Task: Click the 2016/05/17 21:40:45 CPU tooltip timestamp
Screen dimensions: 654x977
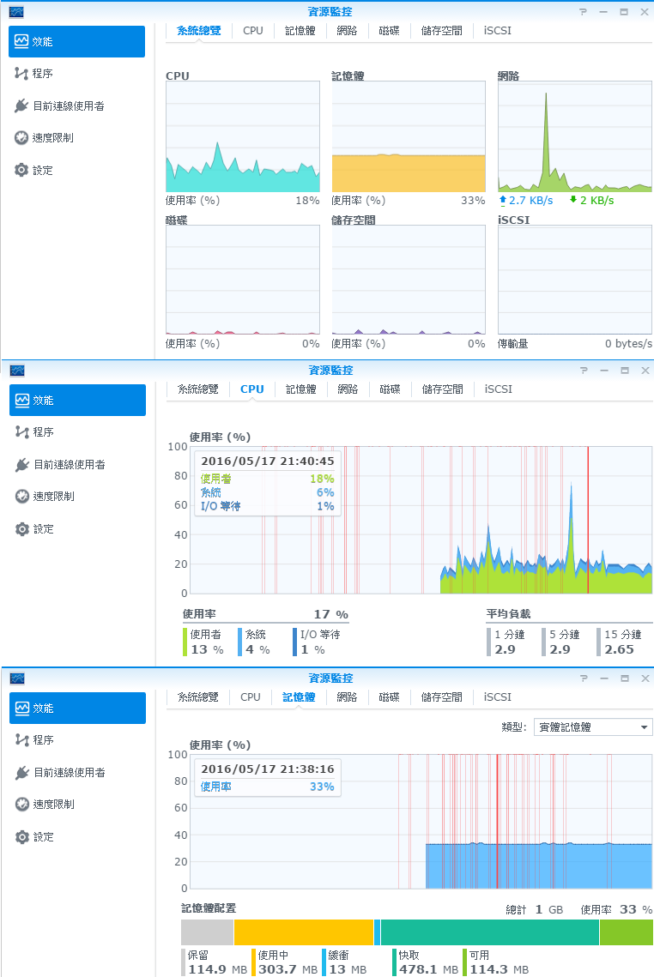Action: (x=268, y=461)
